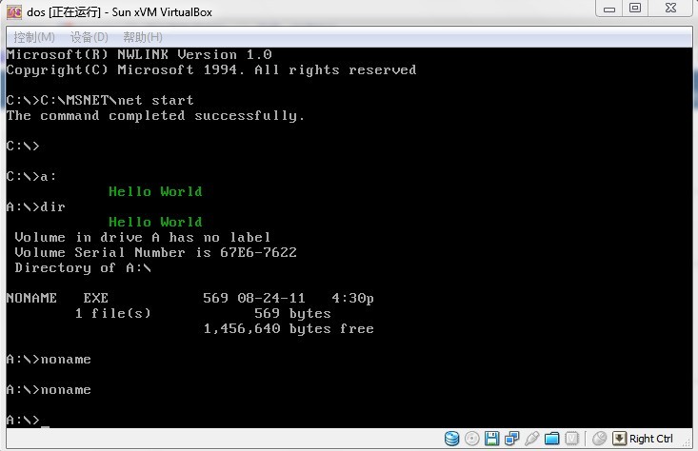Screen dimensions: 698x451
Task: Click the first green Hello World text
Action: pos(155,191)
